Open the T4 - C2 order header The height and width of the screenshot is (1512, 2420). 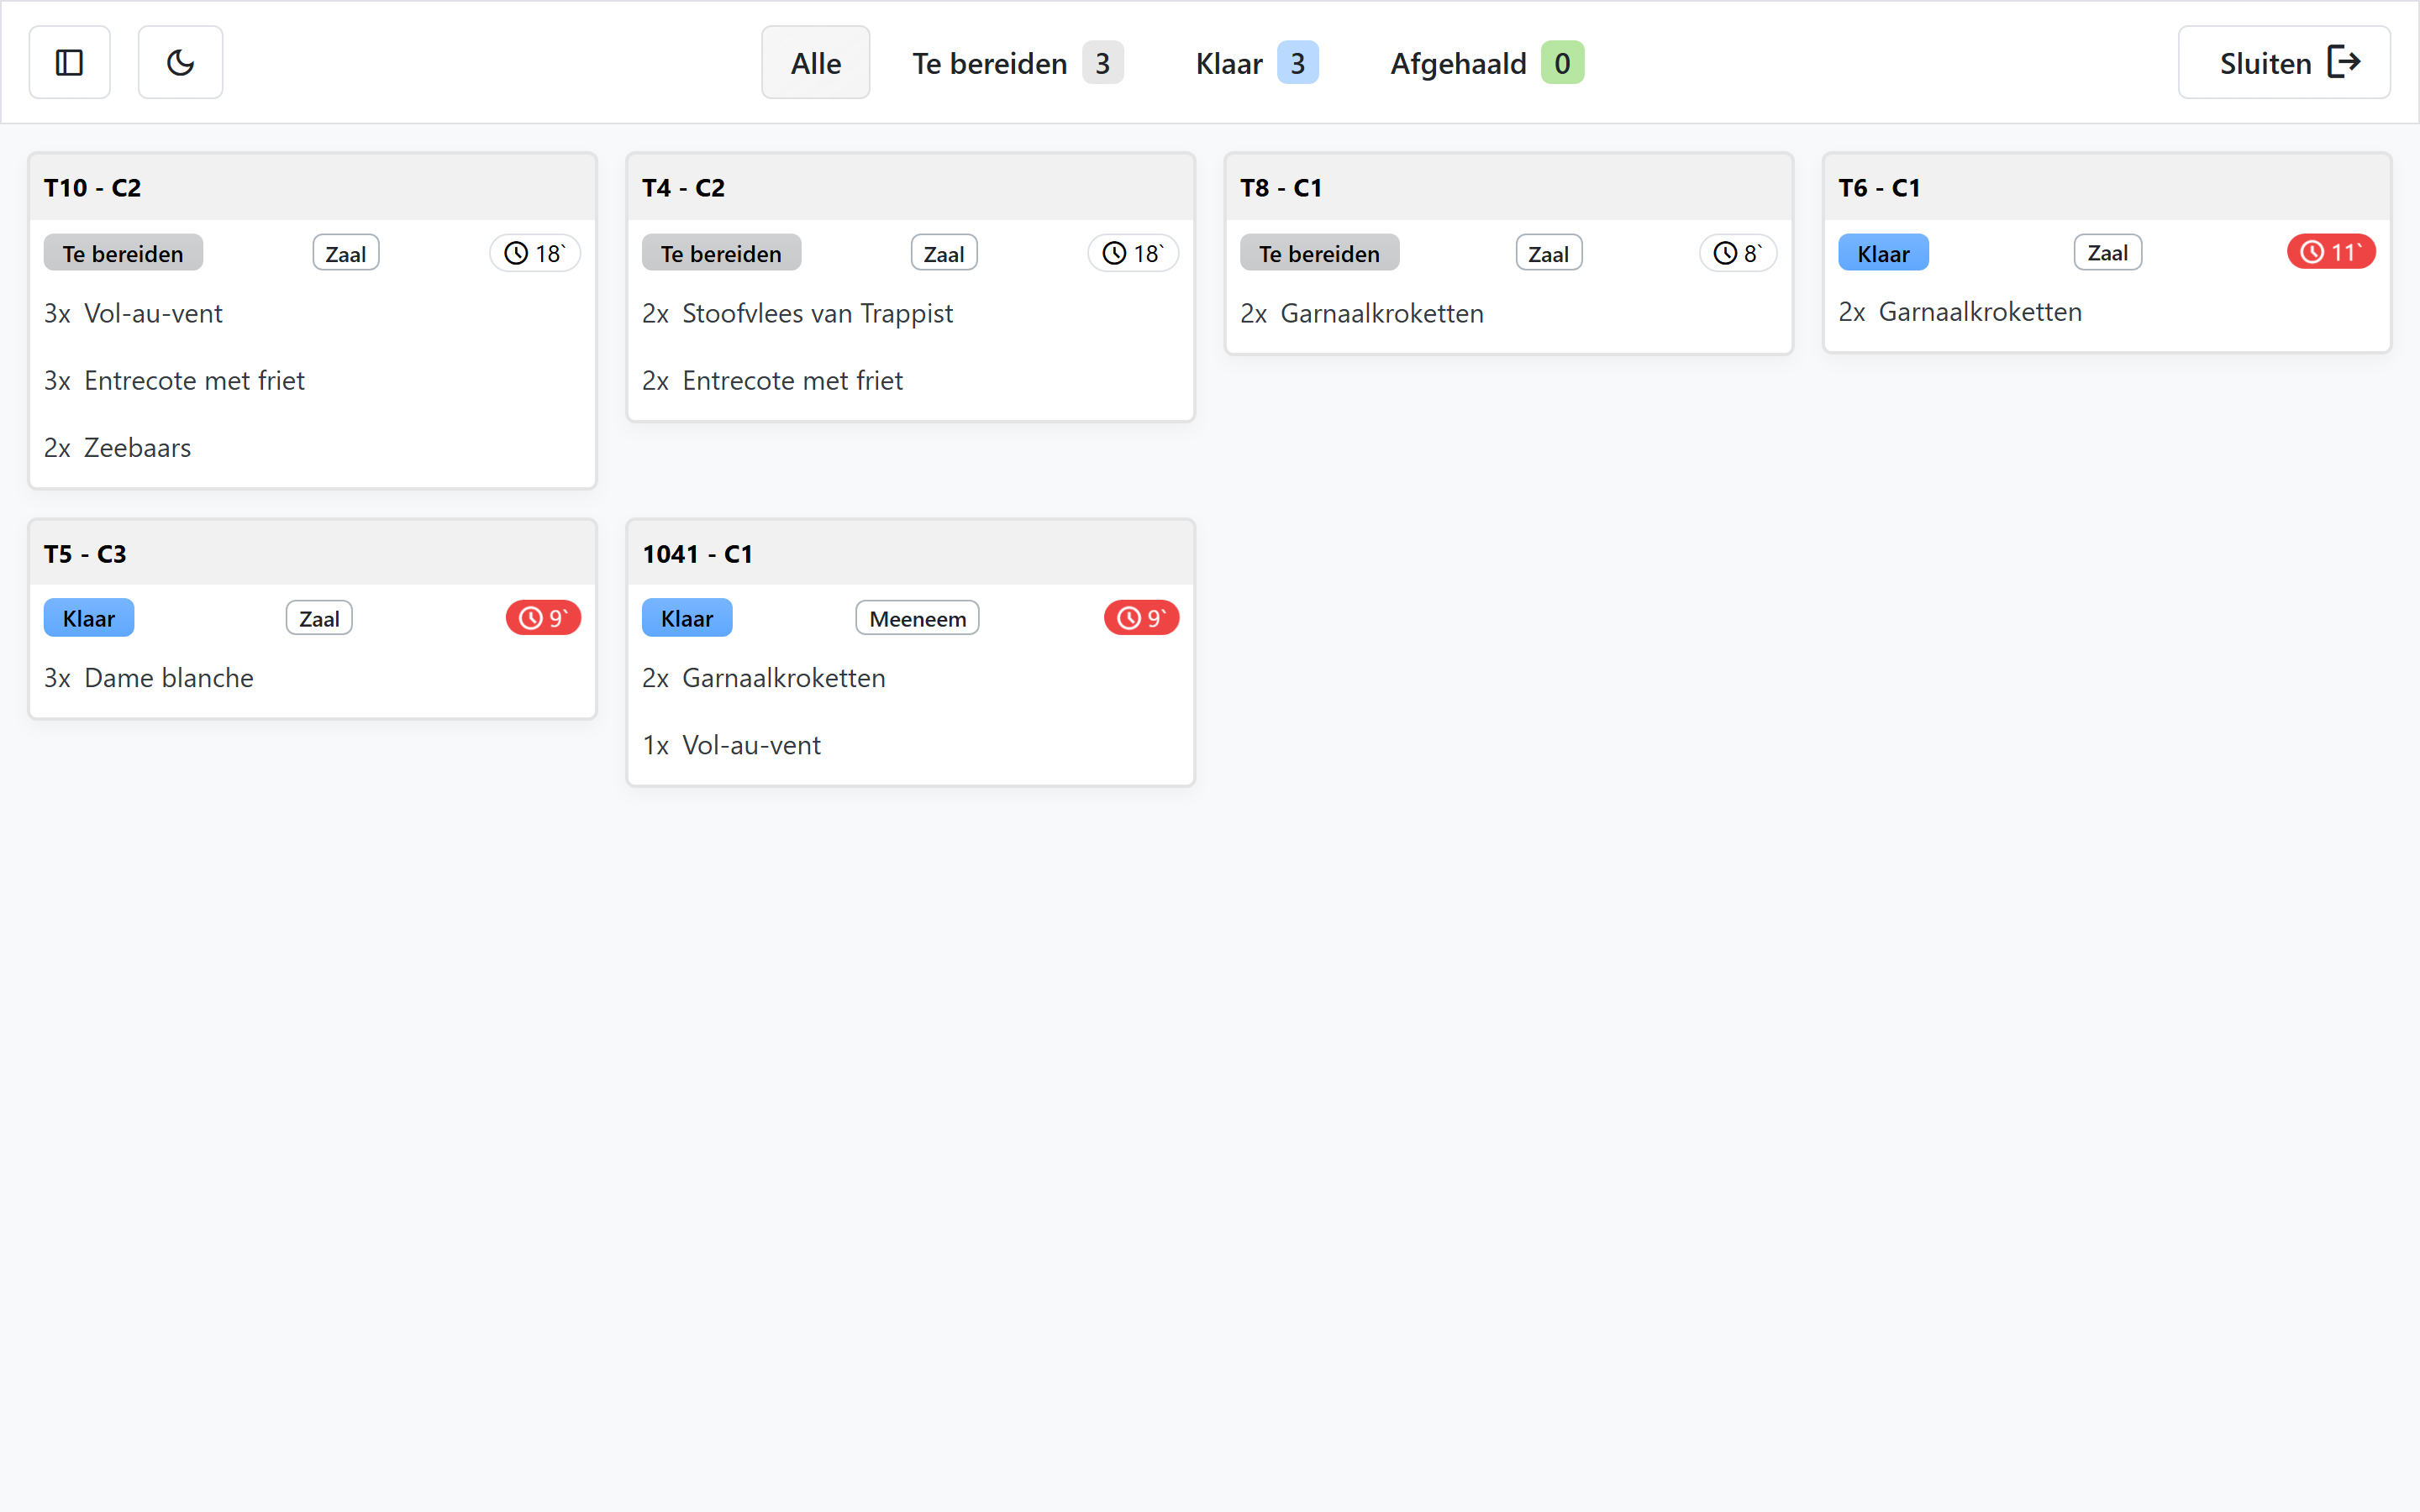(x=911, y=187)
